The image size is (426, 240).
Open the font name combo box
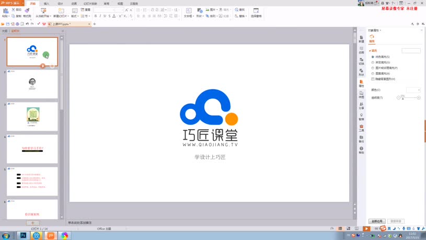(104, 10)
